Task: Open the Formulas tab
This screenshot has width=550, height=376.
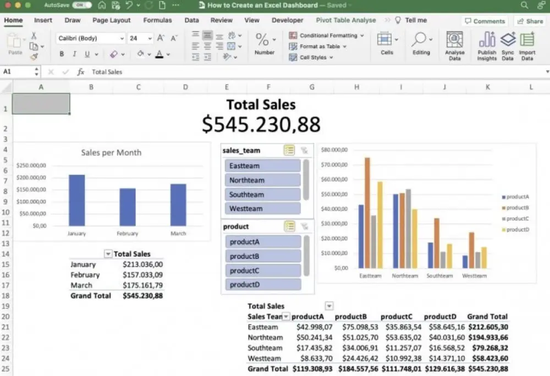Action: pos(157,20)
